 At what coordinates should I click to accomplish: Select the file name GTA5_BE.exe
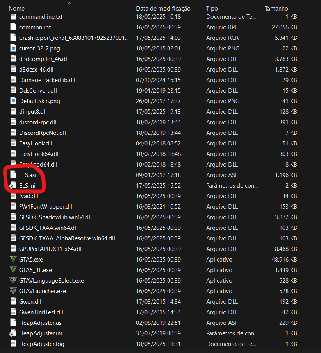pyautogui.click(x=35, y=270)
